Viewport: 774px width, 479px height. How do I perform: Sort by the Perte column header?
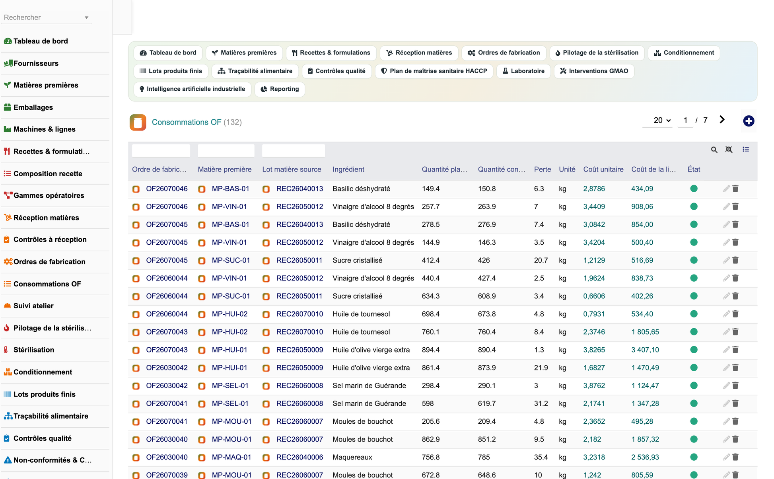click(542, 169)
